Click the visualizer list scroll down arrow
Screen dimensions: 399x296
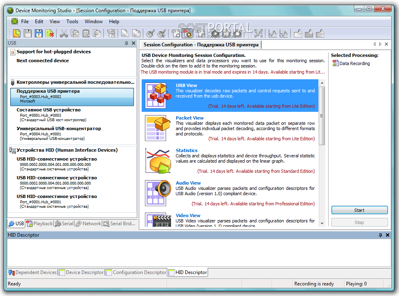tap(322, 224)
